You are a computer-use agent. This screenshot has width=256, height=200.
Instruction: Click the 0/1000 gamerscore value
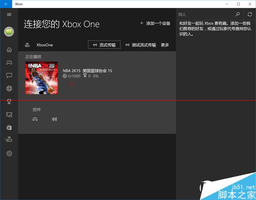click(74, 76)
